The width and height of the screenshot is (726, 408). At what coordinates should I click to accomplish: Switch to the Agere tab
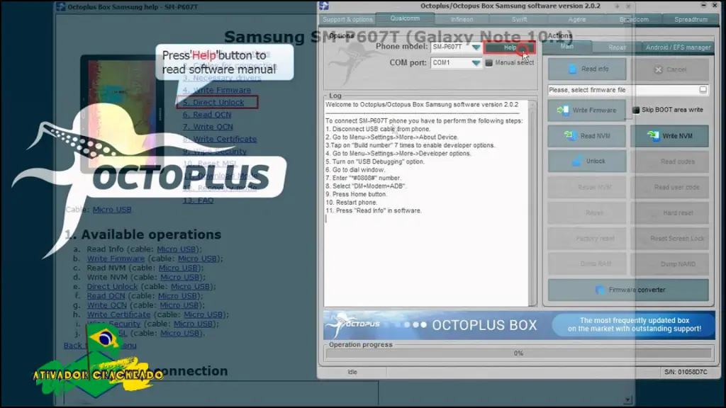click(x=577, y=19)
